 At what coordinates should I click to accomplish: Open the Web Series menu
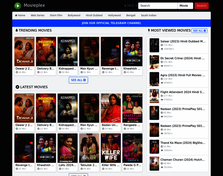click(38, 15)
